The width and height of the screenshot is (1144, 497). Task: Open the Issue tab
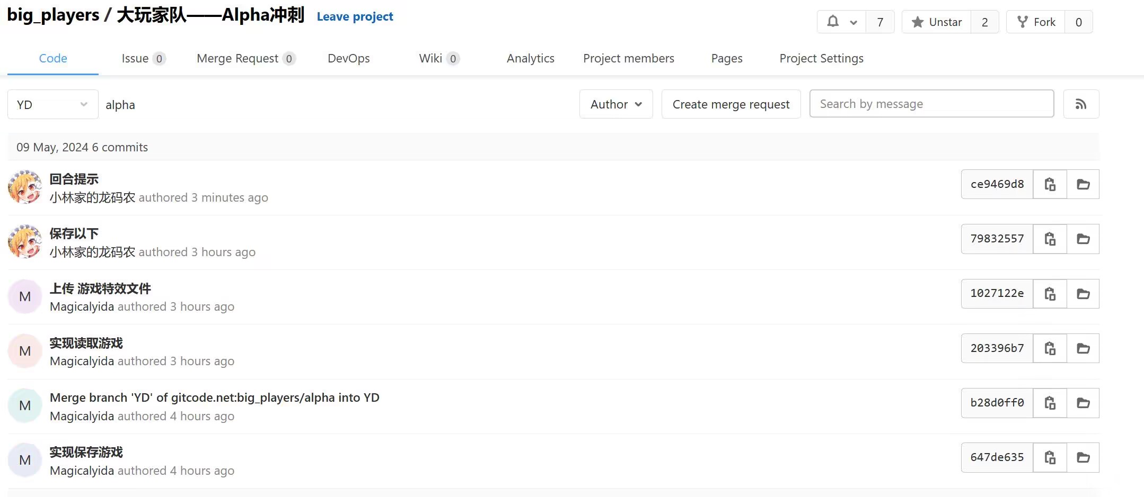click(143, 58)
